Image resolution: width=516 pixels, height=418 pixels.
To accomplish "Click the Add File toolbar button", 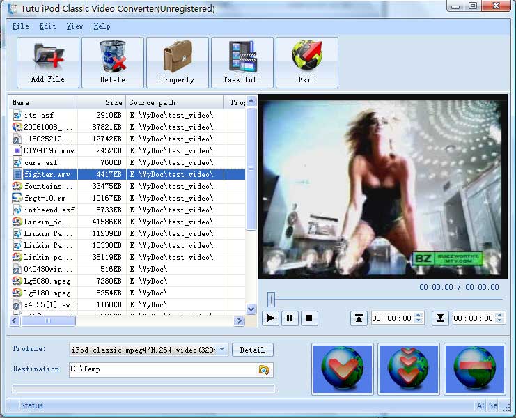I will coord(48,63).
